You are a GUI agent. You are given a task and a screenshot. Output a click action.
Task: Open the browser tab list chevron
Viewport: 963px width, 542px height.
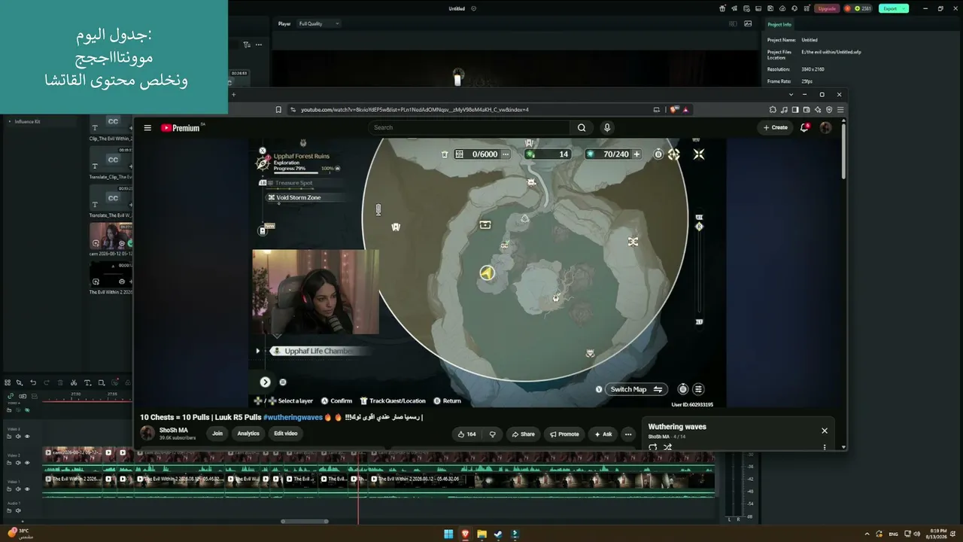click(791, 95)
